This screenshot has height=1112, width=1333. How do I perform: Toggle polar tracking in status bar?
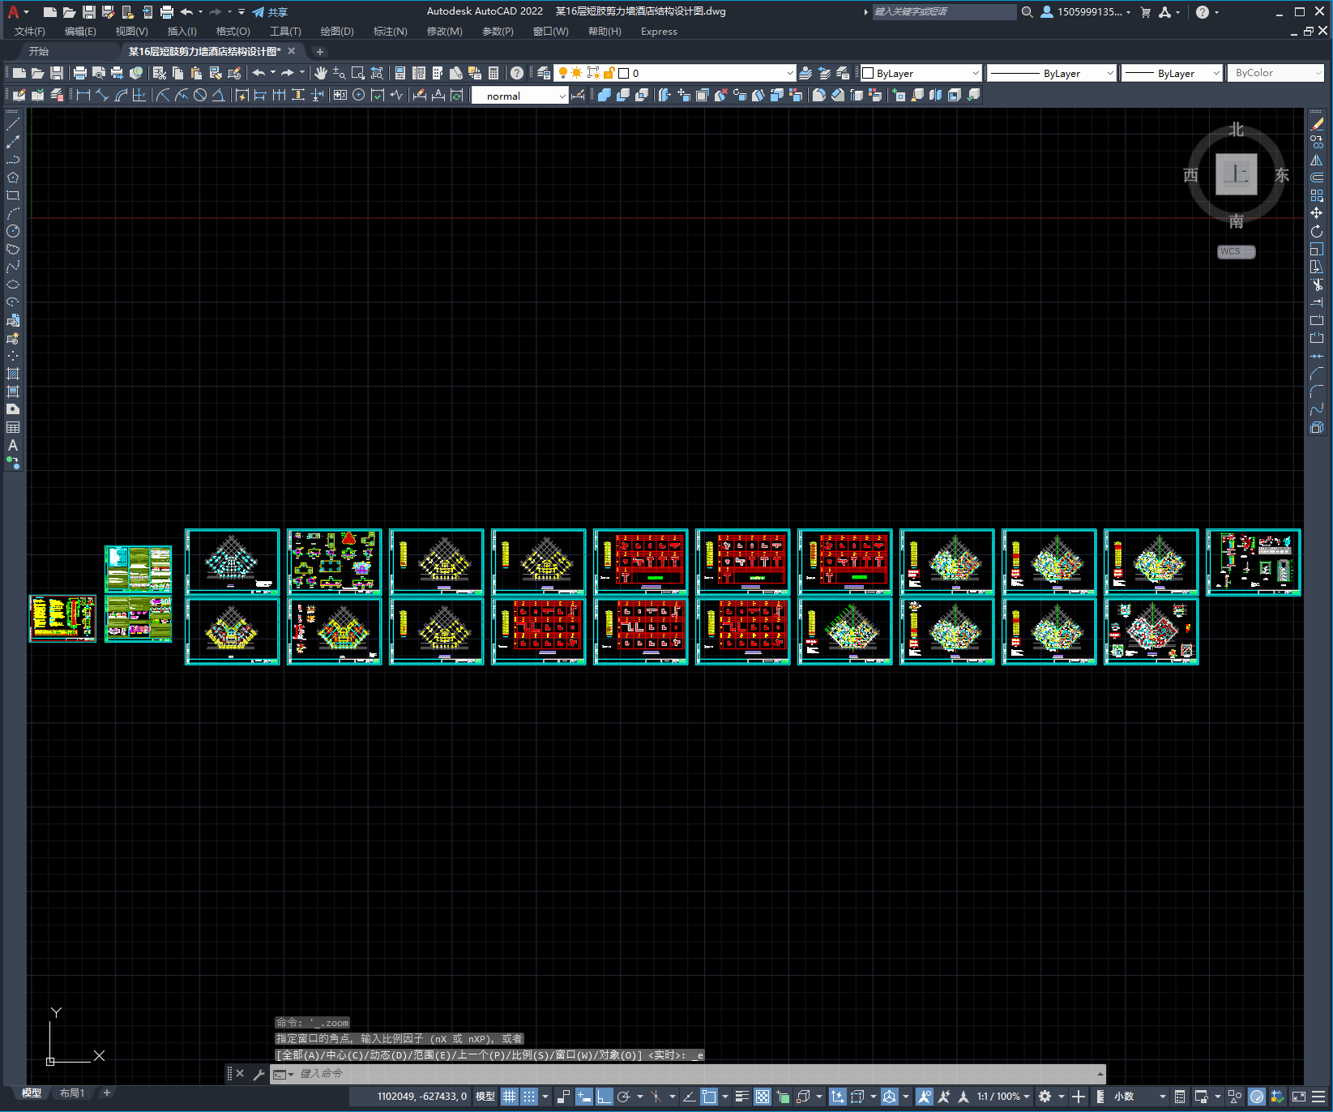tap(623, 1097)
